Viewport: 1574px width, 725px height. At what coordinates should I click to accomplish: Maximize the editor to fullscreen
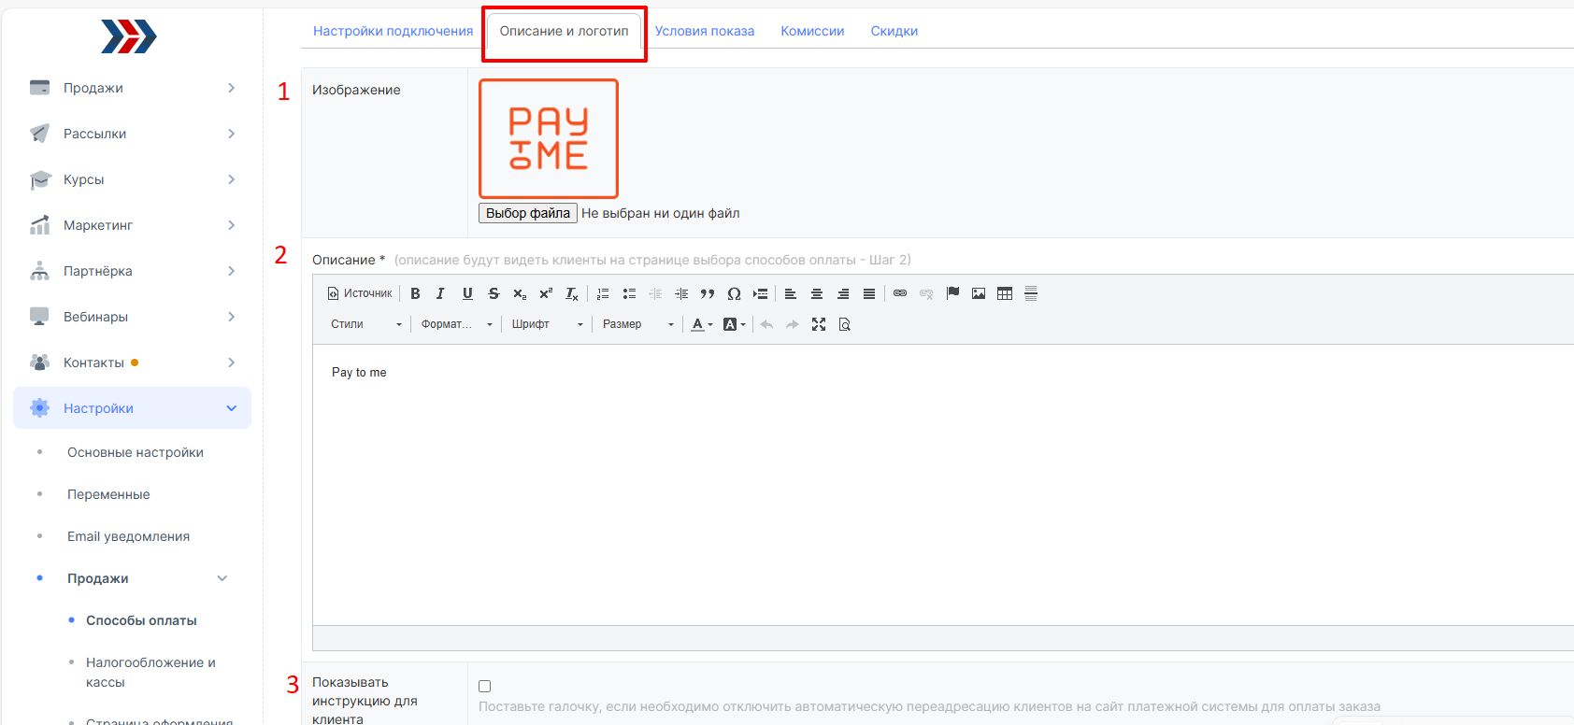tap(819, 324)
